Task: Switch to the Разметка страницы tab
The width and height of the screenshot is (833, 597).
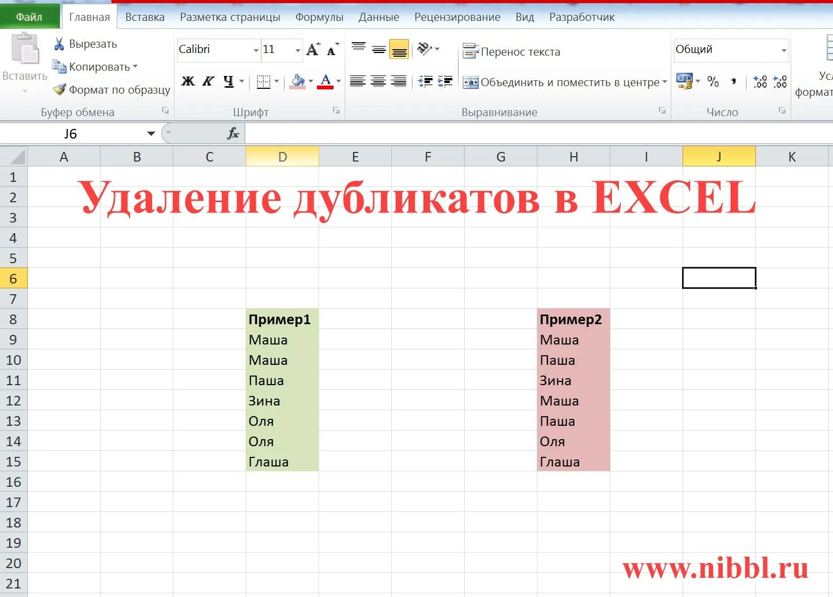Action: pos(230,17)
